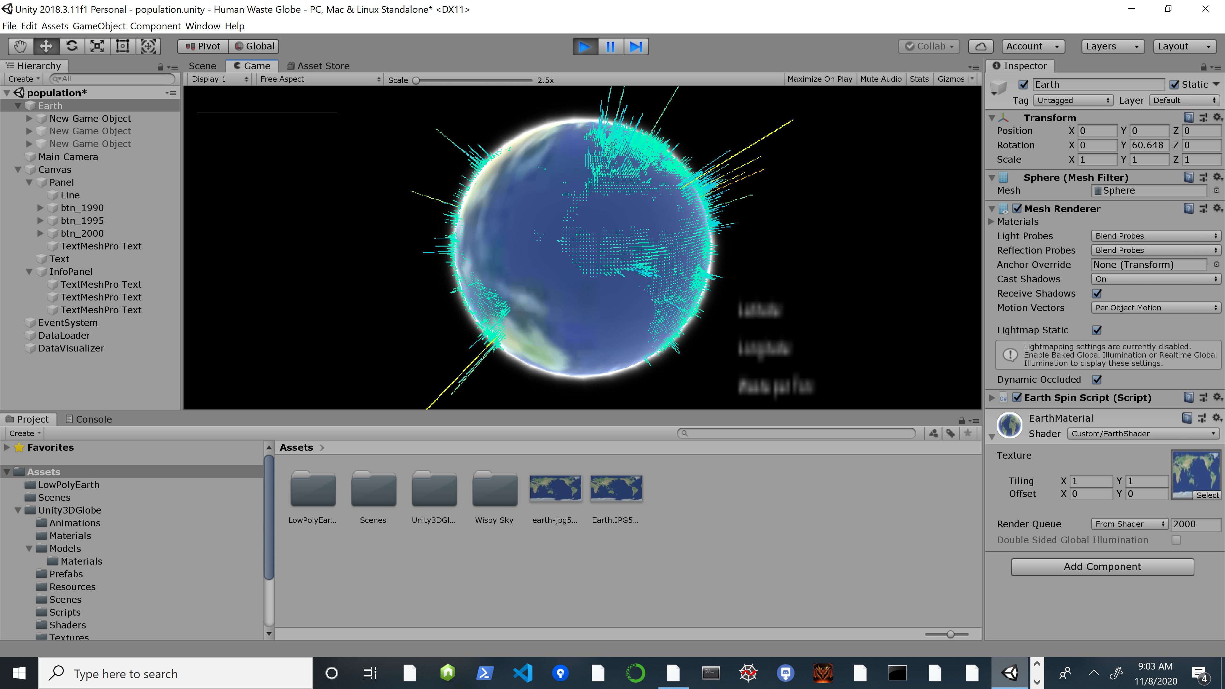Click Transform component gear settings icon
Viewport: 1225px width, 689px height.
pos(1216,117)
